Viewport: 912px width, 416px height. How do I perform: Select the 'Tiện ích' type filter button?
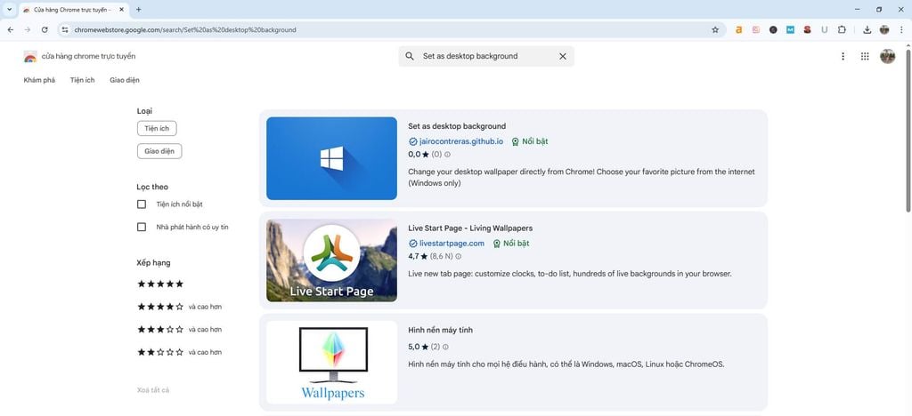coord(157,129)
